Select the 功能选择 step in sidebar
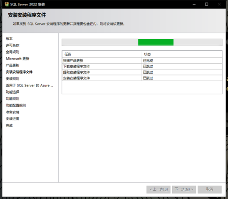The image size is (228, 199). pyautogui.click(x=12, y=92)
